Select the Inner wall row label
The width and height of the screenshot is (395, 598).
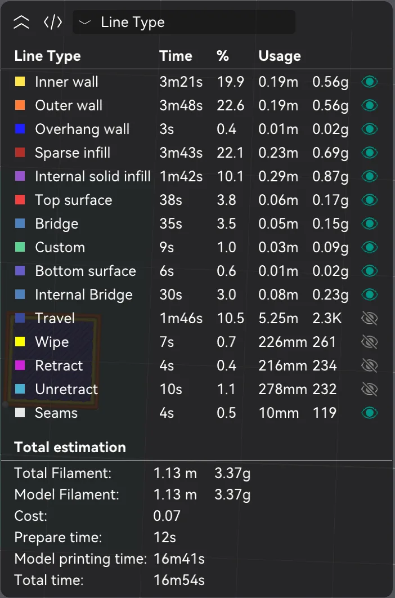click(66, 82)
